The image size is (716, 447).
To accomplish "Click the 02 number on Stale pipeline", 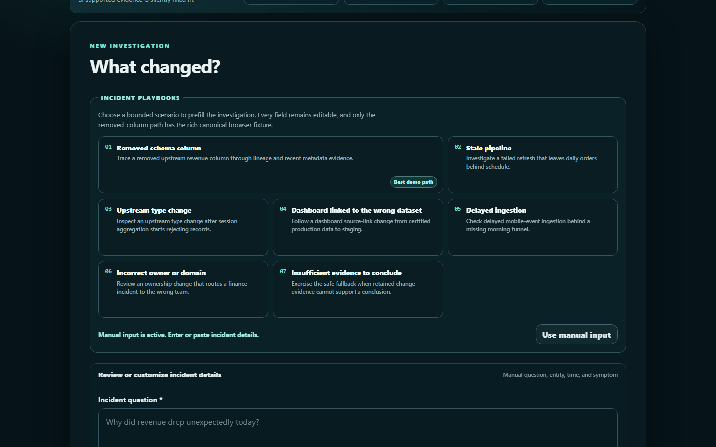I will (458, 147).
